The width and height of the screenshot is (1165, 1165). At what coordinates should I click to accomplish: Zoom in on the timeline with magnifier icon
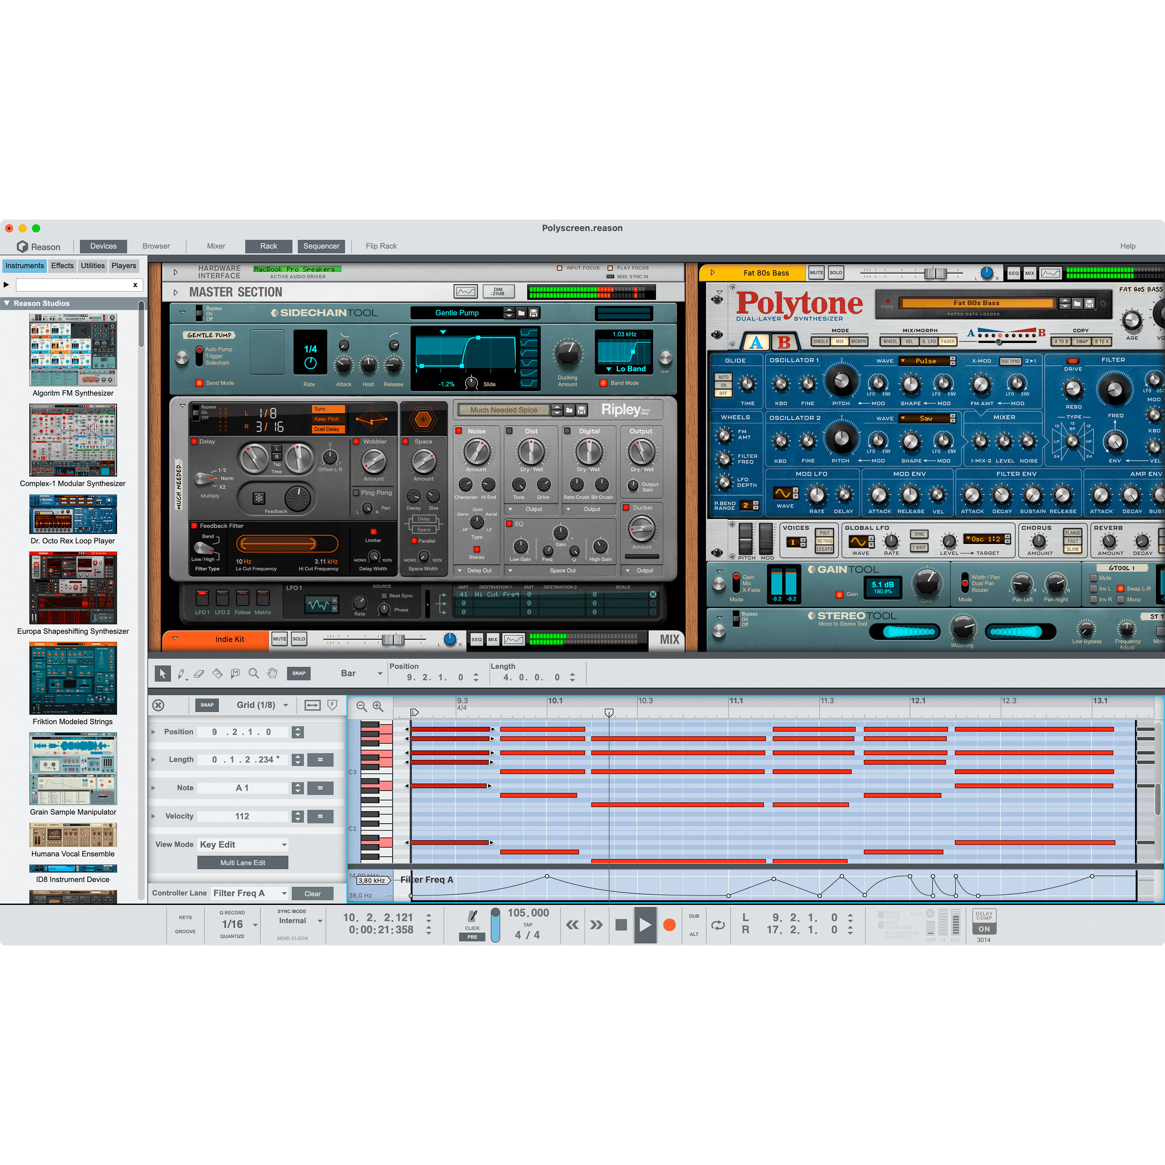(x=377, y=706)
